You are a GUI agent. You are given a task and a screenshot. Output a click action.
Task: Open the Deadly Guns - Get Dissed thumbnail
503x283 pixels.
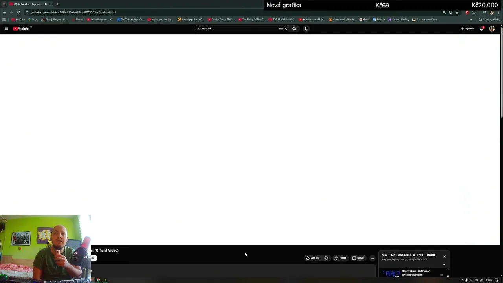391,274
